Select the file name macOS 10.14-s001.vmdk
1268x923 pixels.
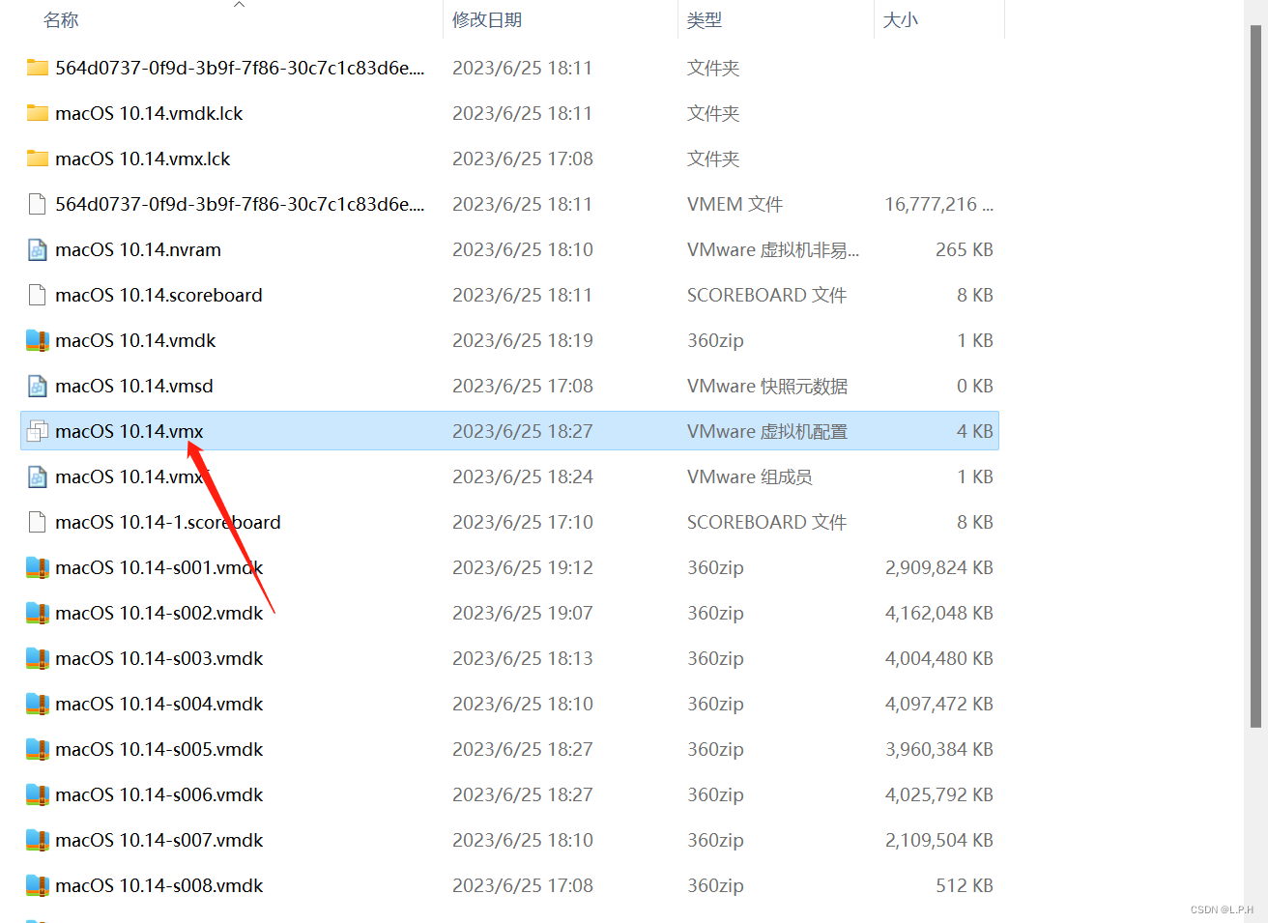click(159, 567)
